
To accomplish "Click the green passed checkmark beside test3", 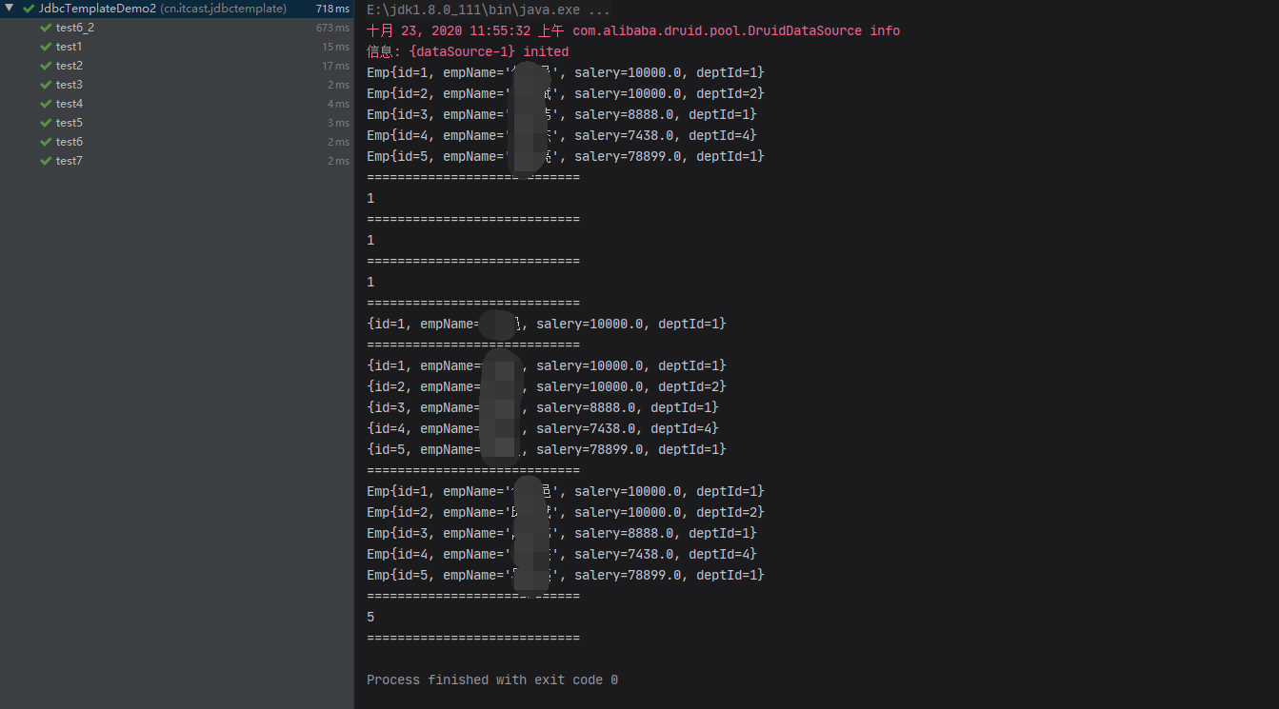I will tap(46, 85).
